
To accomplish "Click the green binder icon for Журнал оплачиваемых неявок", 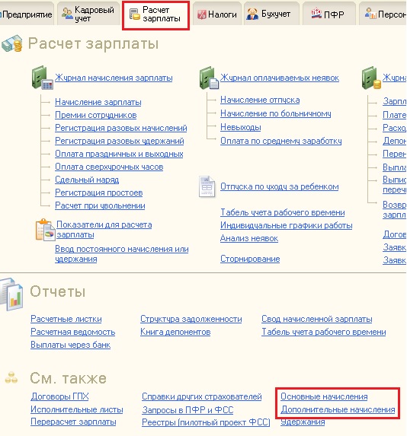I will [209, 78].
